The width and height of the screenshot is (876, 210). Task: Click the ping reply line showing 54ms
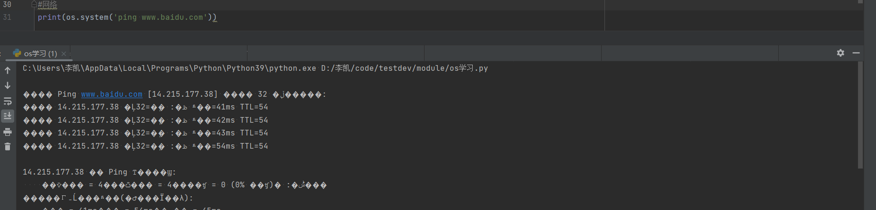pos(145,146)
